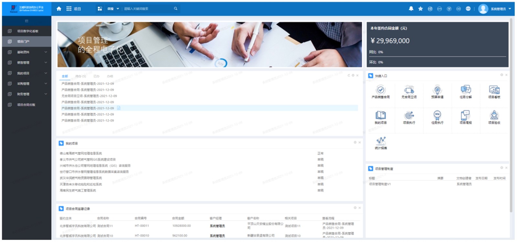Click the project management banner image
This screenshot has height=242, width=517.
point(209,45)
